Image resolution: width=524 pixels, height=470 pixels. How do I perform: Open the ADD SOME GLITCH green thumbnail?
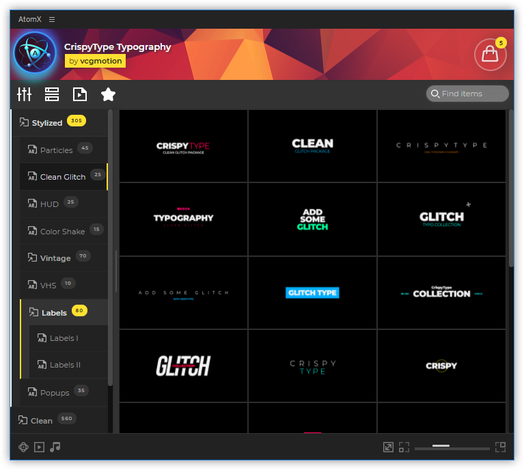tap(312, 219)
